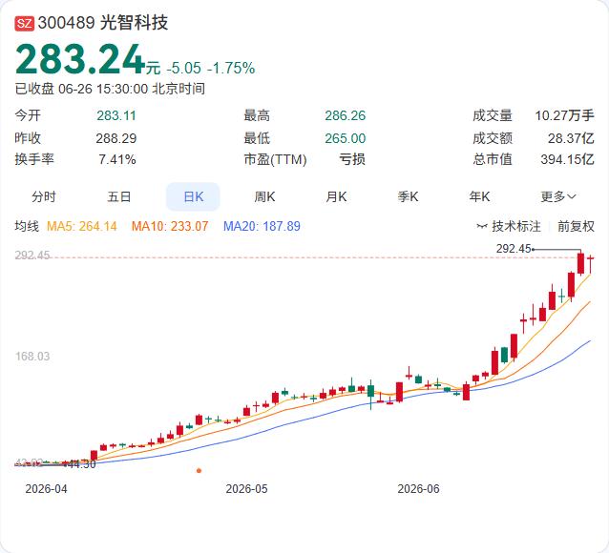Click the 2026-05 date axis label

(x=246, y=488)
